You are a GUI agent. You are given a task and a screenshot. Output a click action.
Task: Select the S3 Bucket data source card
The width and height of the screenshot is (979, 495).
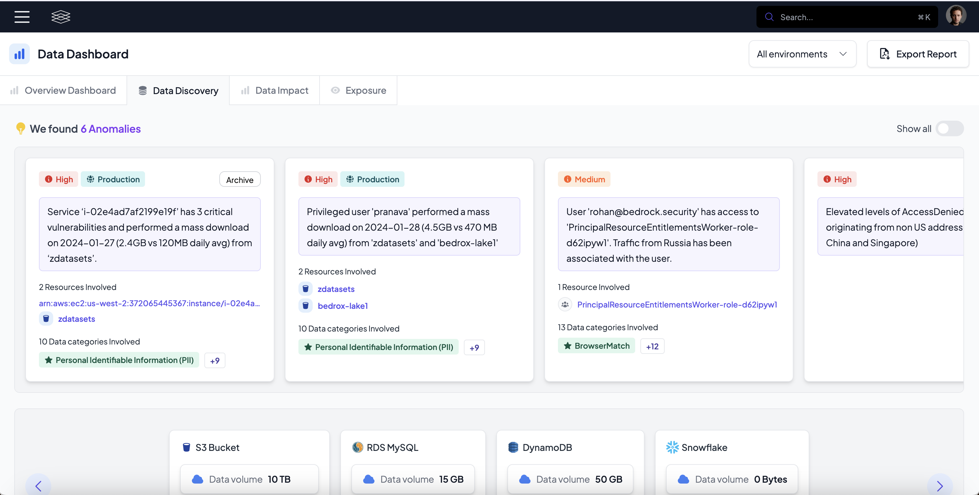coord(249,462)
